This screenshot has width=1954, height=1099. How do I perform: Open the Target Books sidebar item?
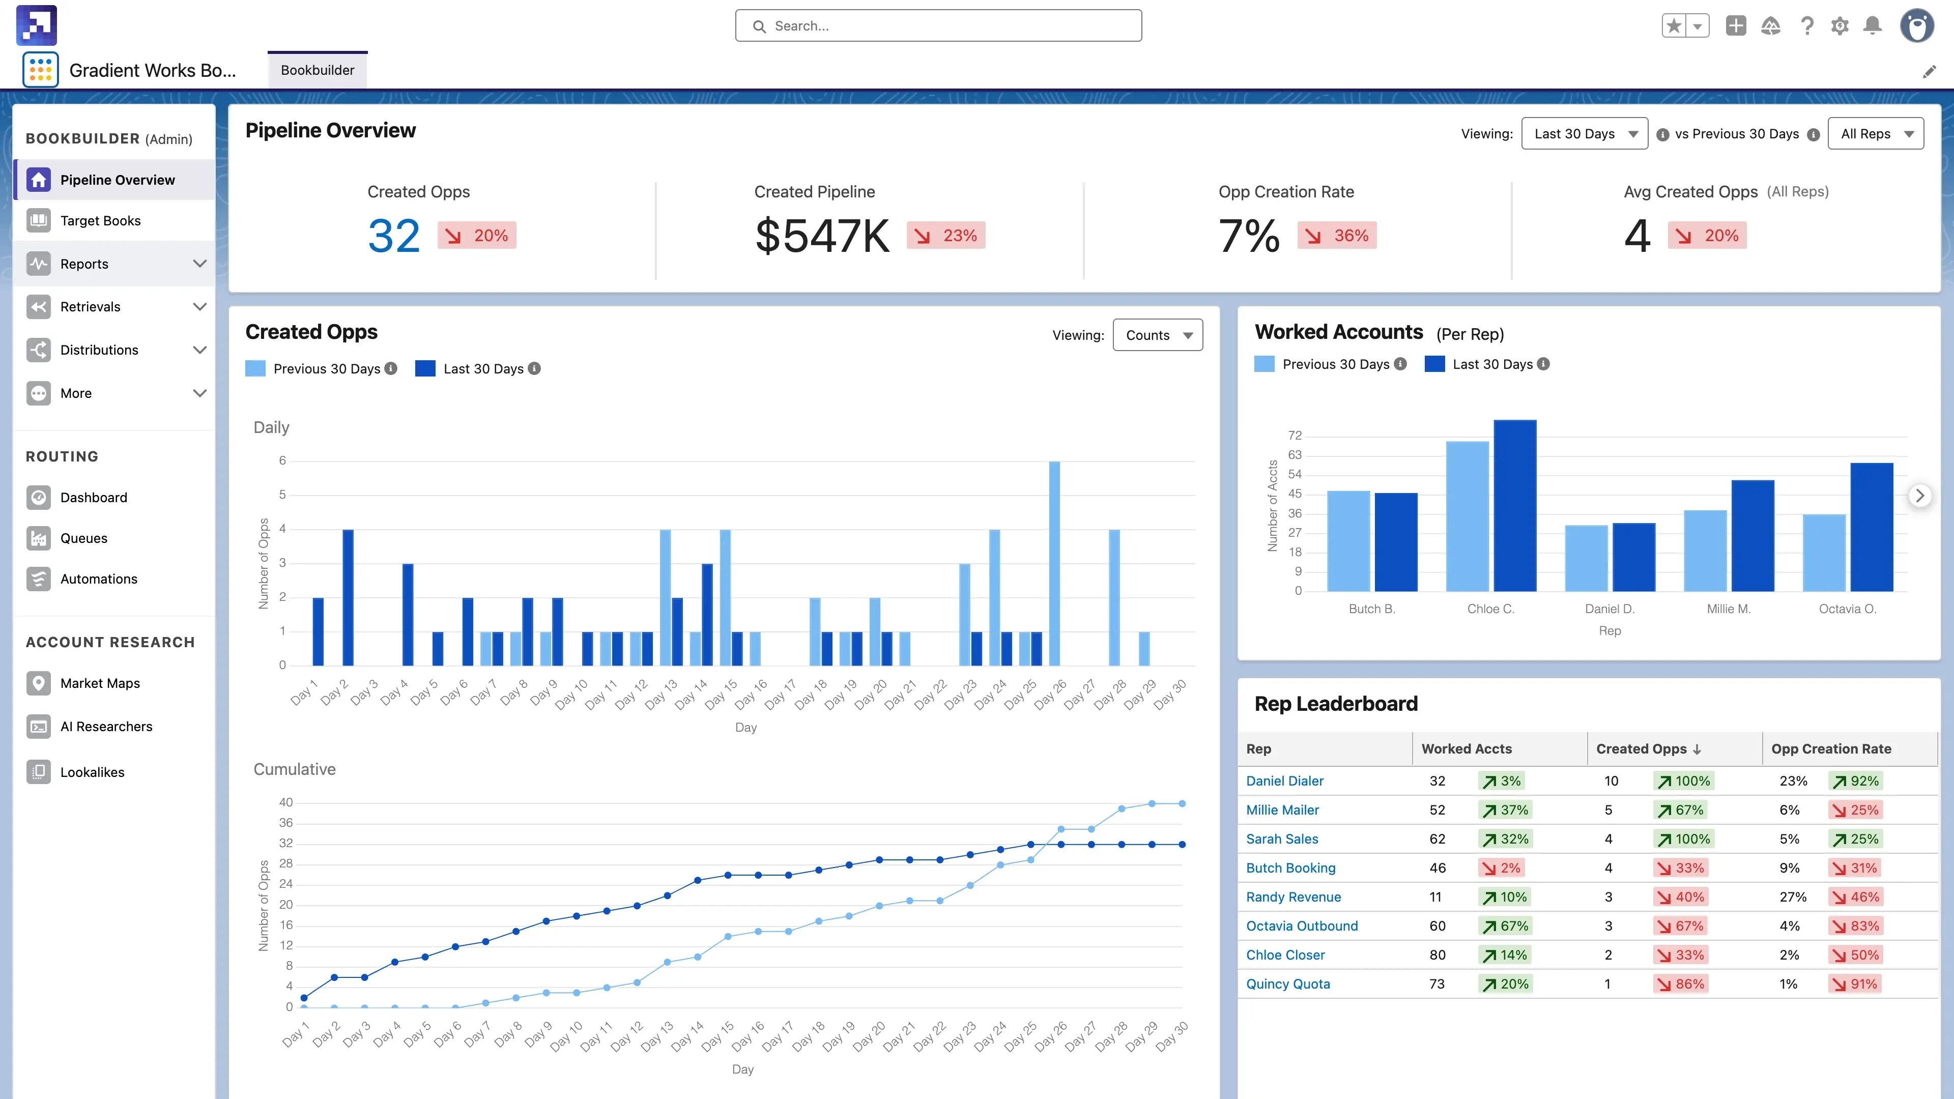point(100,221)
